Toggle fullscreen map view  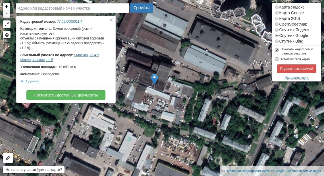(7, 24)
